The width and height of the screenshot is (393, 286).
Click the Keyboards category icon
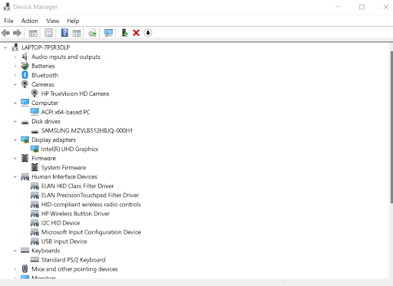tap(25, 250)
